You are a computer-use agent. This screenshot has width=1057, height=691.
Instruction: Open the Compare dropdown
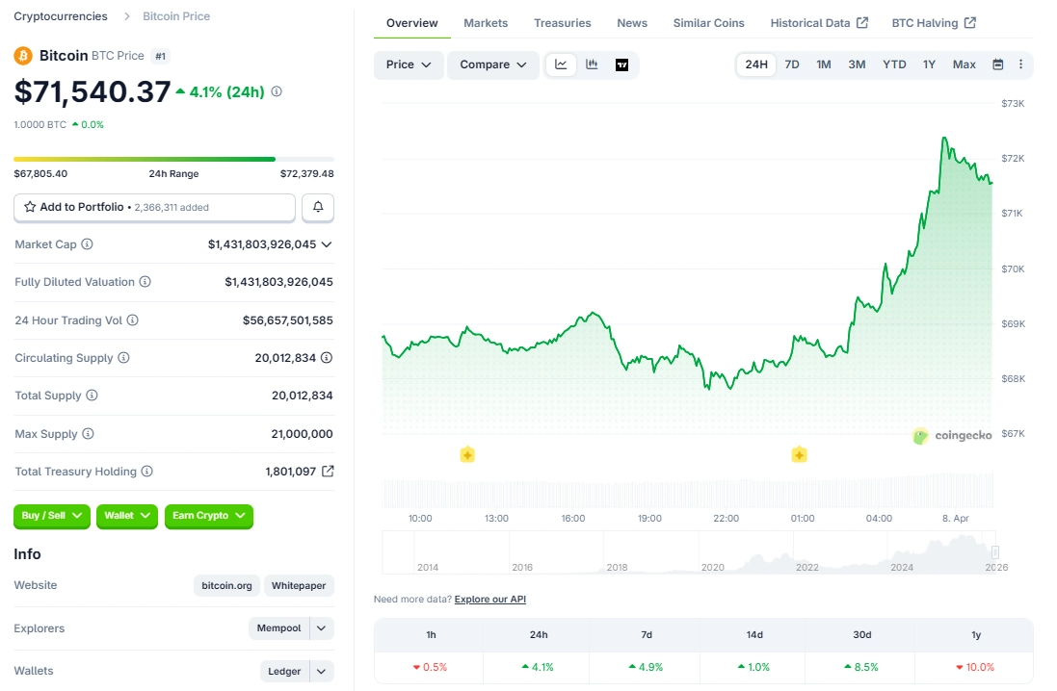point(491,64)
